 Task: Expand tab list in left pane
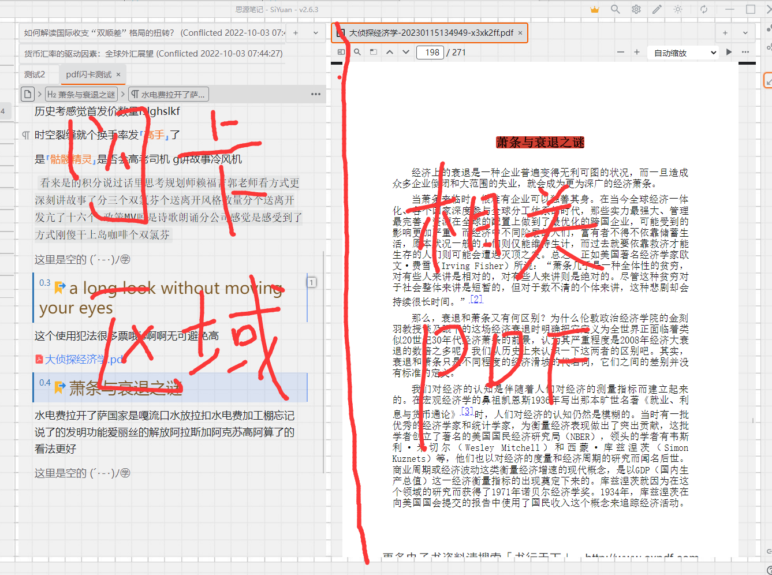[316, 33]
